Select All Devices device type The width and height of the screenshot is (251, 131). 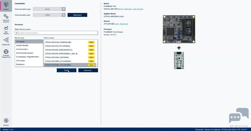click(29, 42)
